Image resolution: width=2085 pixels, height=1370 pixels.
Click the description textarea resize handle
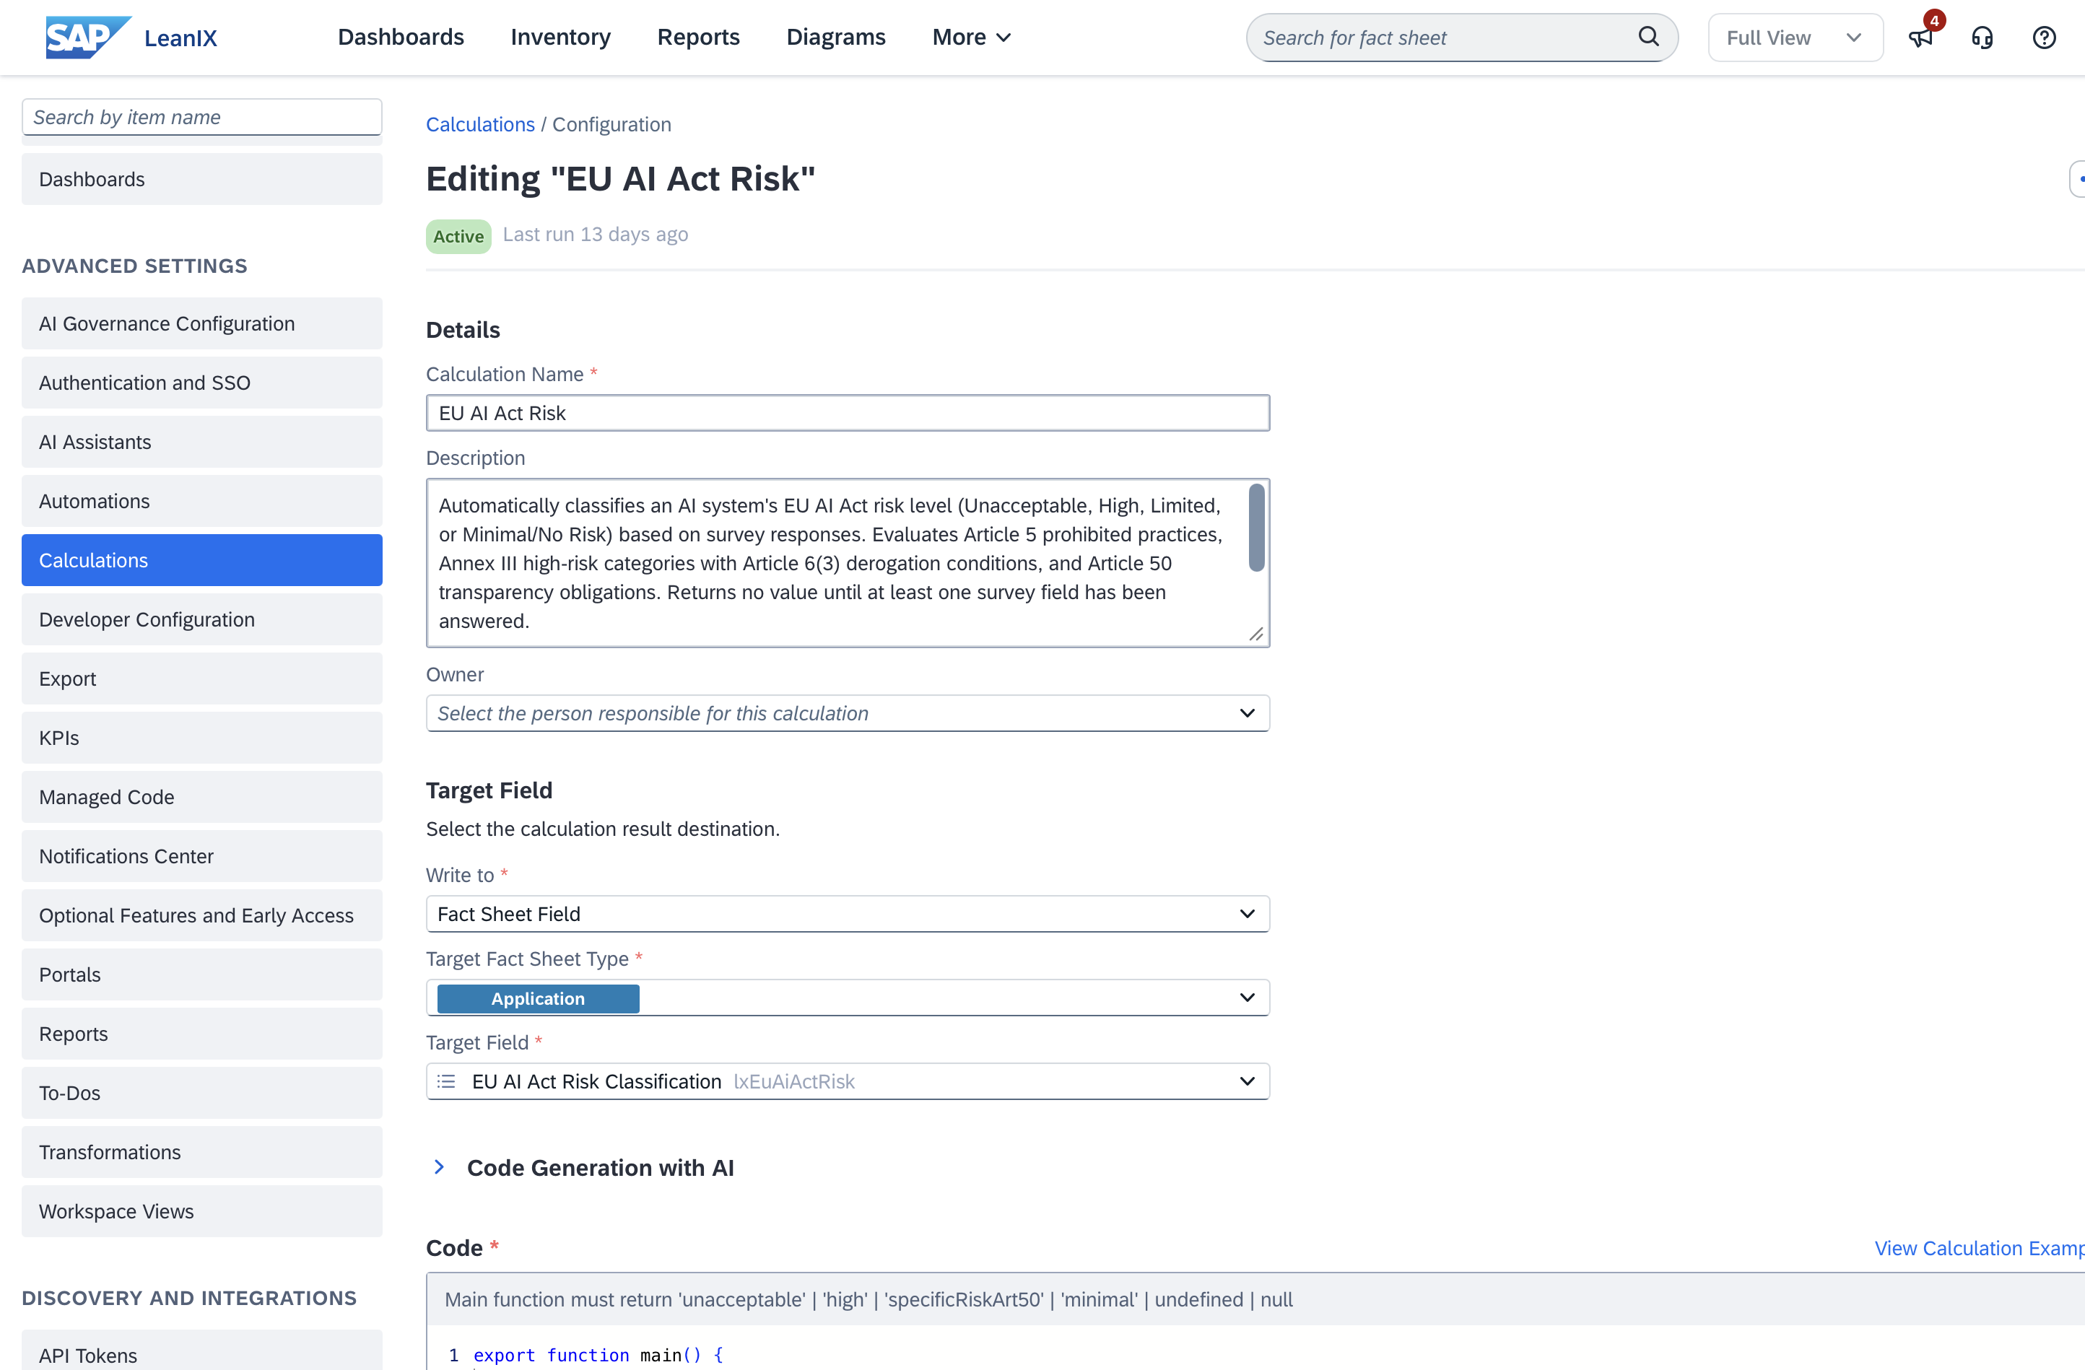click(x=1256, y=634)
